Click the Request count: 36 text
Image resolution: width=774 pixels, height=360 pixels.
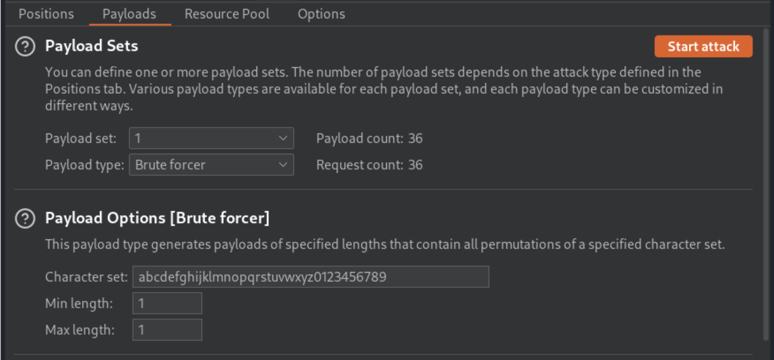(369, 165)
